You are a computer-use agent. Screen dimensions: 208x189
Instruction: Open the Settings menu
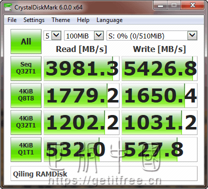(34, 20)
